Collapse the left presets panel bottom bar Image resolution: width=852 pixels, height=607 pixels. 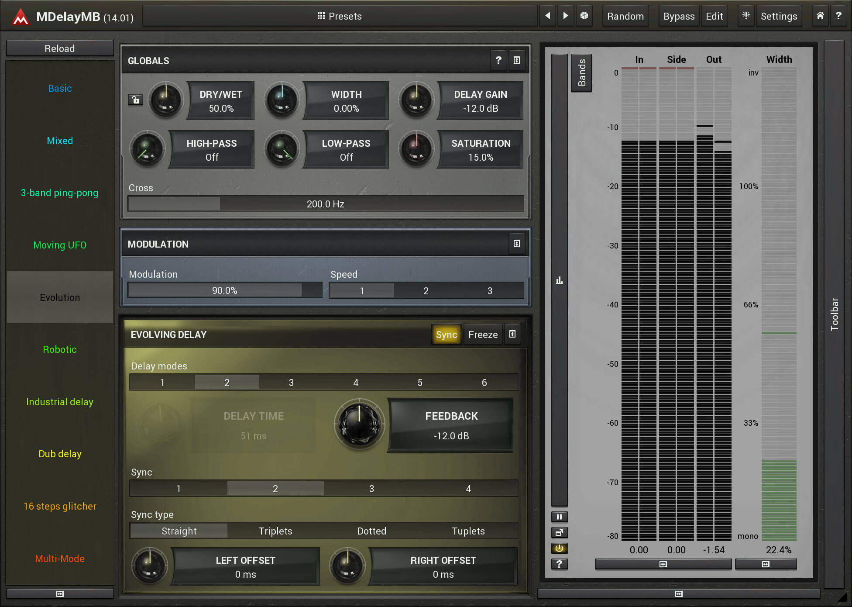coord(60,593)
